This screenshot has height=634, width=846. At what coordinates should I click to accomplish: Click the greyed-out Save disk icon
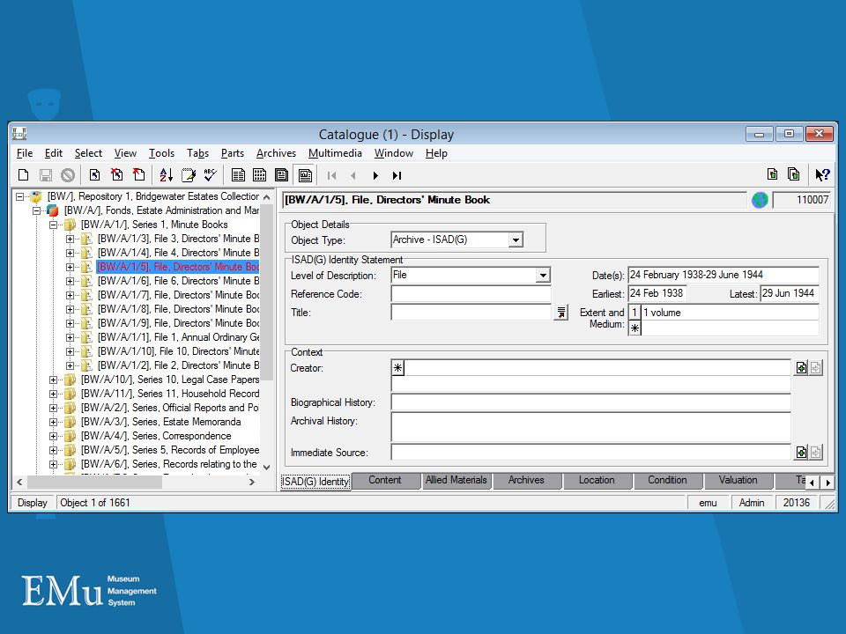click(46, 174)
